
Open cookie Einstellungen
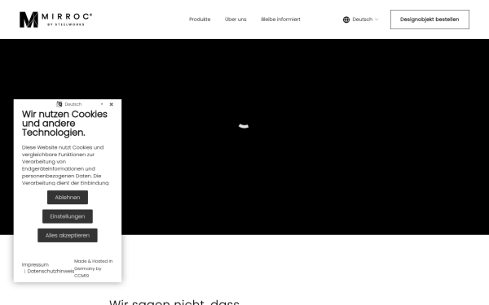[x=68, y=216]
